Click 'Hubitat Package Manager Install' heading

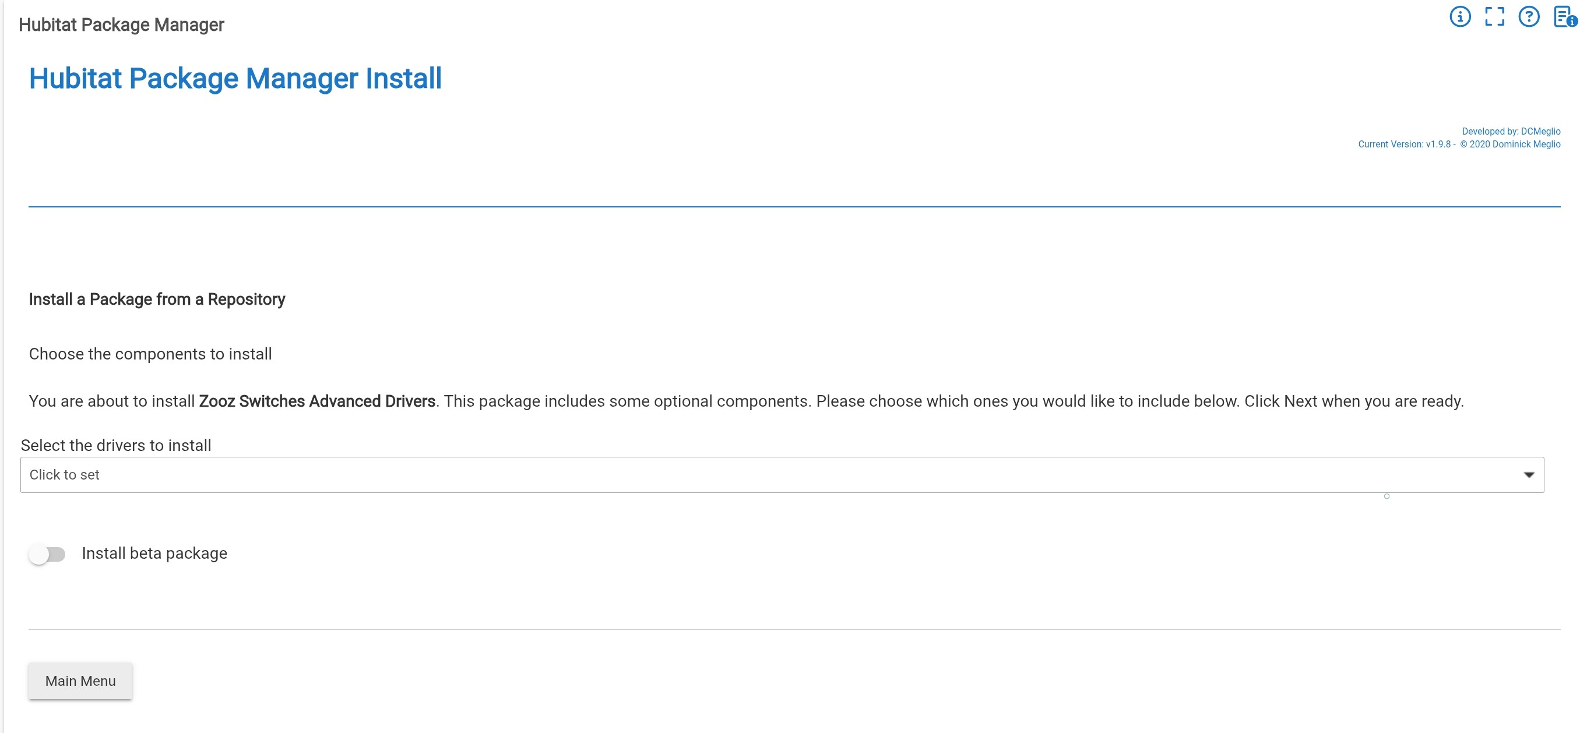click(x=235, y=79)
